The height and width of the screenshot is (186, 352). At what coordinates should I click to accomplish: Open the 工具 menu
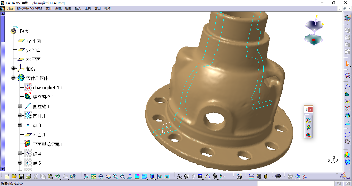pos(88,8)
